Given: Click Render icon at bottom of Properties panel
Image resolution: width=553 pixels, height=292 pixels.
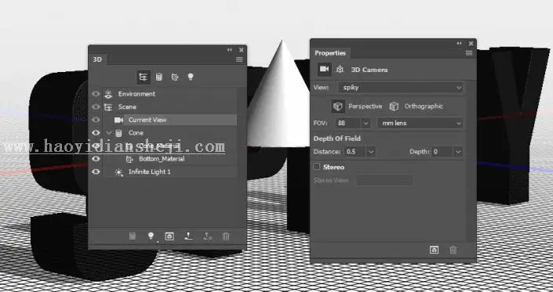Looking at the screenshot, I should [x=434, y=250].
